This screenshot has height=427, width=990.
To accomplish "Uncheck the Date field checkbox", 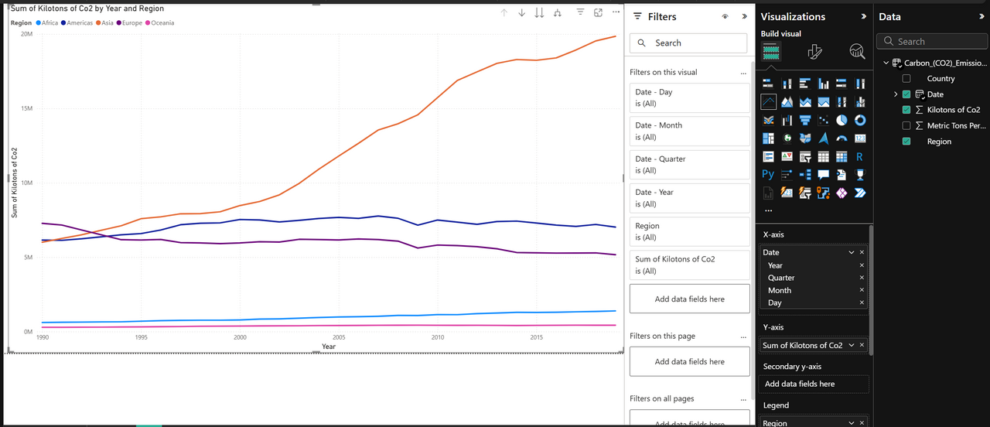I will click(906, 94).
